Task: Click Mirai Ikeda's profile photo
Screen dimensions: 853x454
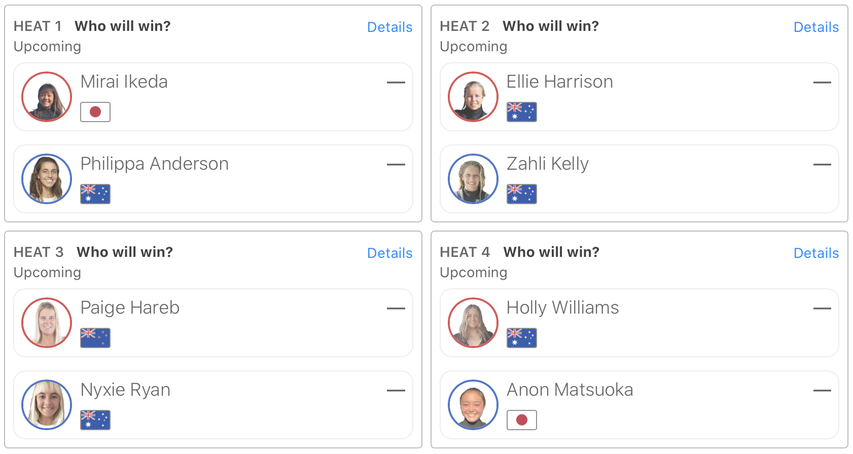Action: click(47, 97)
